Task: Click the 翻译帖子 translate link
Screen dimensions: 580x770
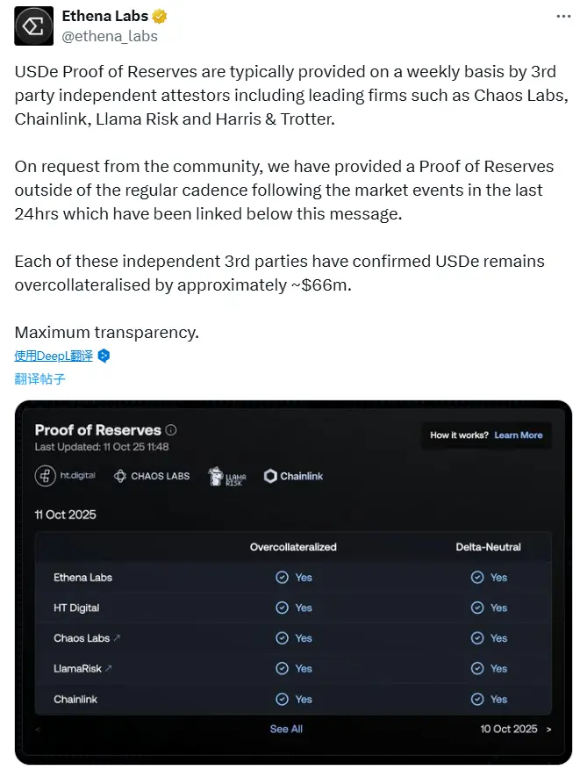Action: (x=39, y=378)
